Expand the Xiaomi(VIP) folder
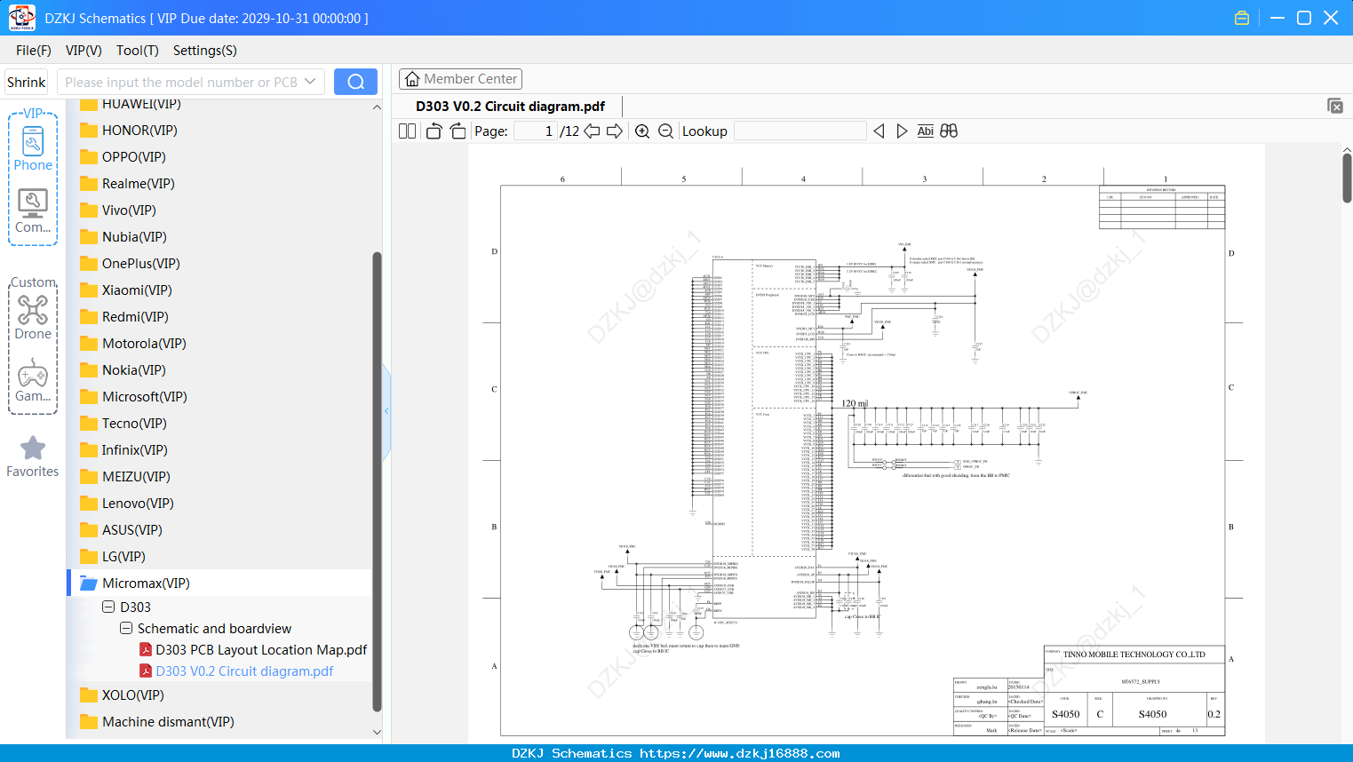 tap(126, 290)
